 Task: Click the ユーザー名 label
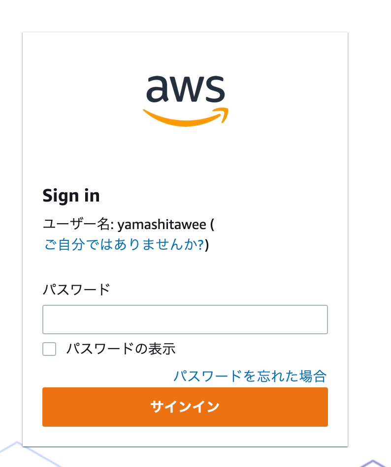click(x=78, y=224)
